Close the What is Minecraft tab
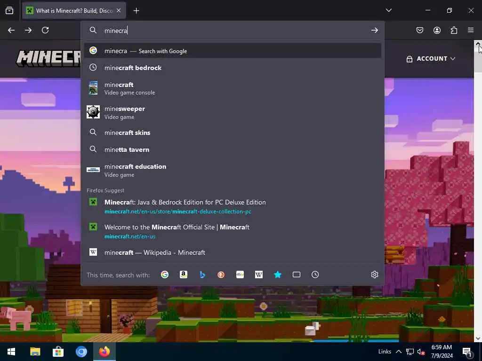The image size is (482, 361). coord(119,10)
